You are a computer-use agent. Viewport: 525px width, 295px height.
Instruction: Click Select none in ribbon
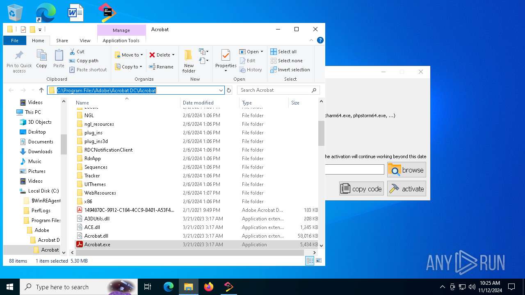[x=286, y=61]
